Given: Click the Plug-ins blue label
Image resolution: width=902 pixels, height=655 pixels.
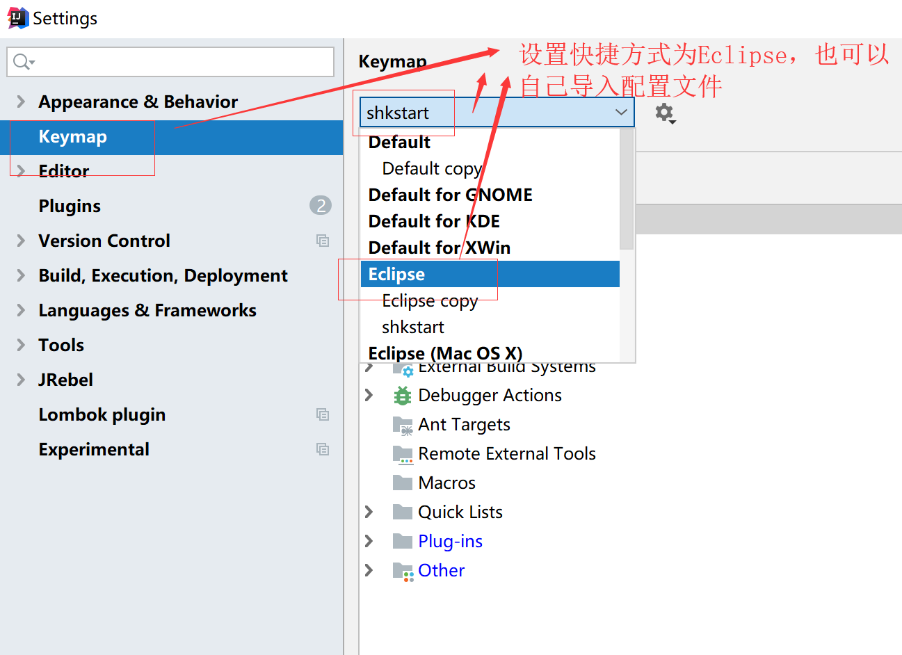Looking at the screenshot, I should (x=450, y=541).
